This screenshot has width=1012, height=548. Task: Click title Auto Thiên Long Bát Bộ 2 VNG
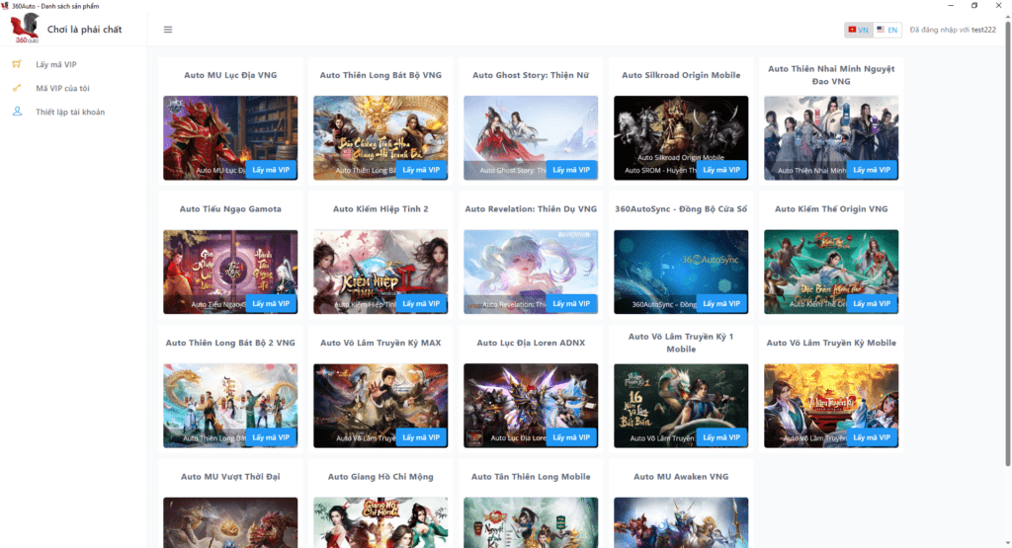tap(230, 343)
